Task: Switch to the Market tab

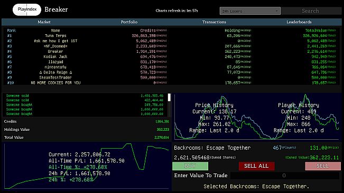Action: [44, 22]
